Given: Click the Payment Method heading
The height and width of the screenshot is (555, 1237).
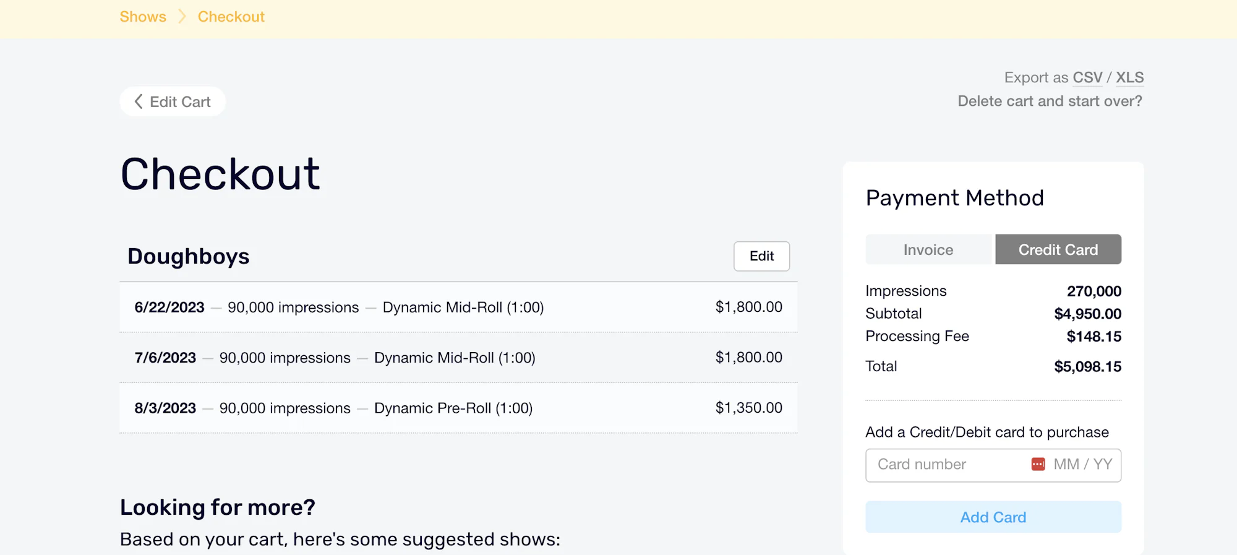Looking at the screenshot, I should pyautogui.click(x=954, y=198).
